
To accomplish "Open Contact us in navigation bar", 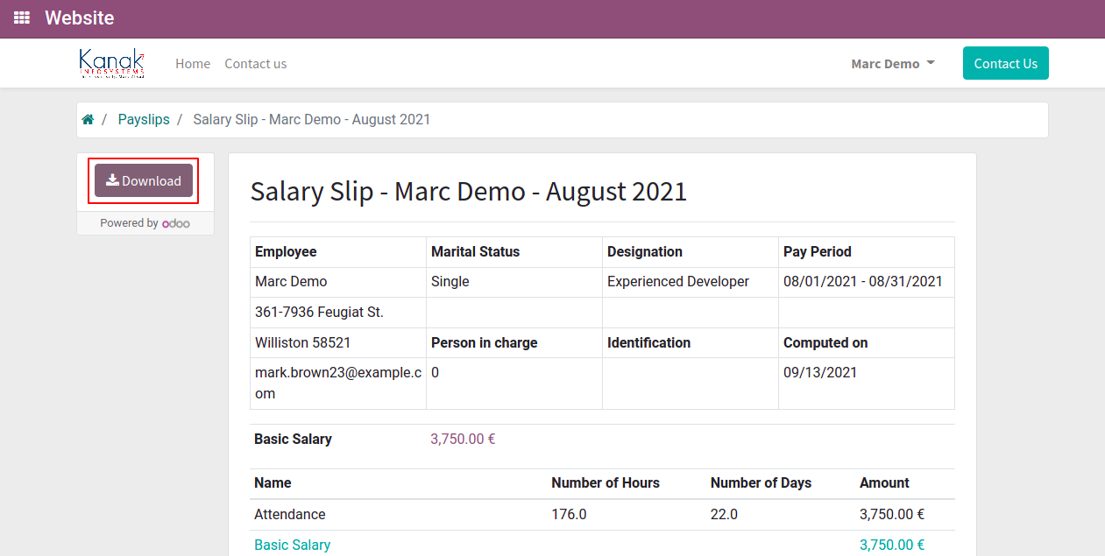I will tap(255, 64).
